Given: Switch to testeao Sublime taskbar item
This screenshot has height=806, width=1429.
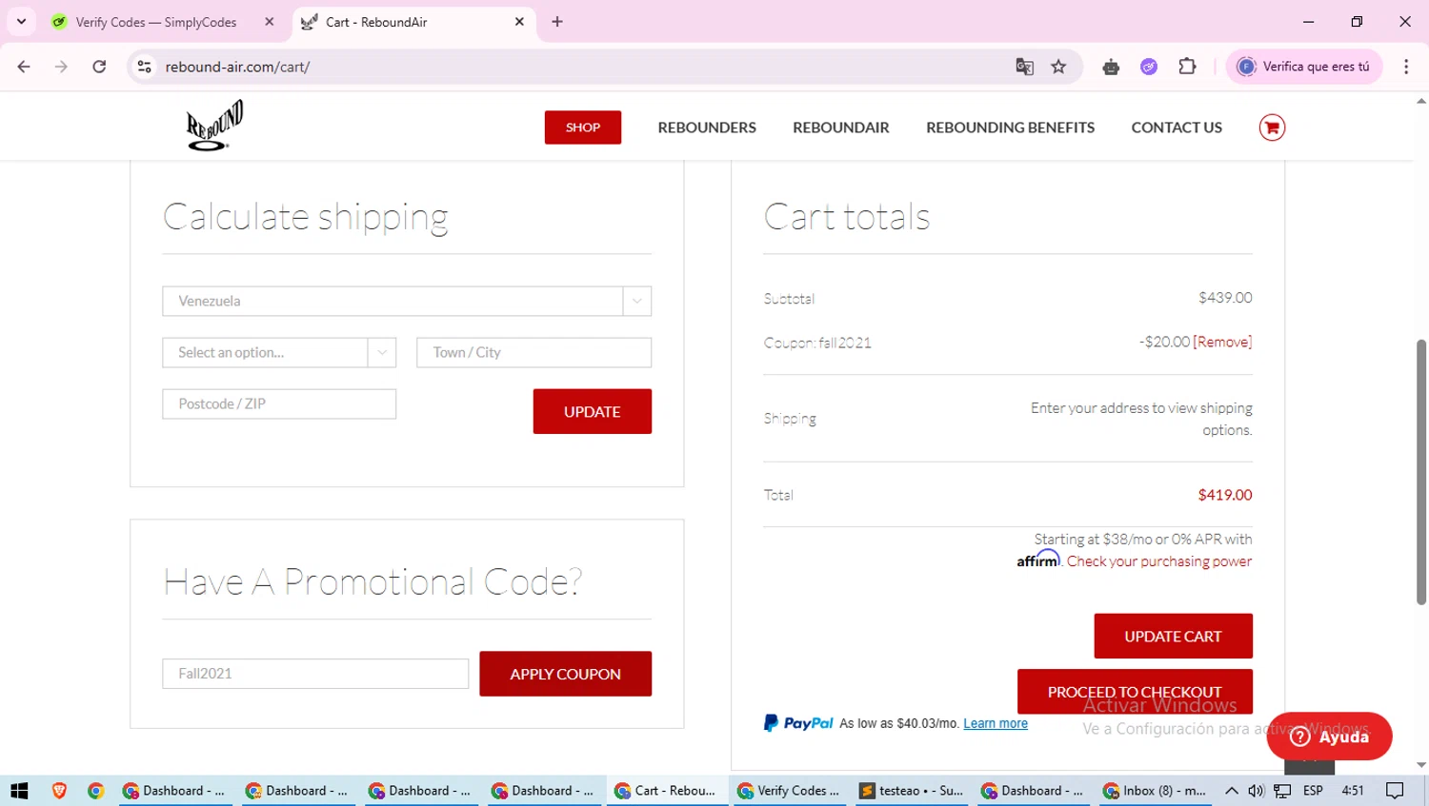Looking at the screenshot, I should pos(911,791).
